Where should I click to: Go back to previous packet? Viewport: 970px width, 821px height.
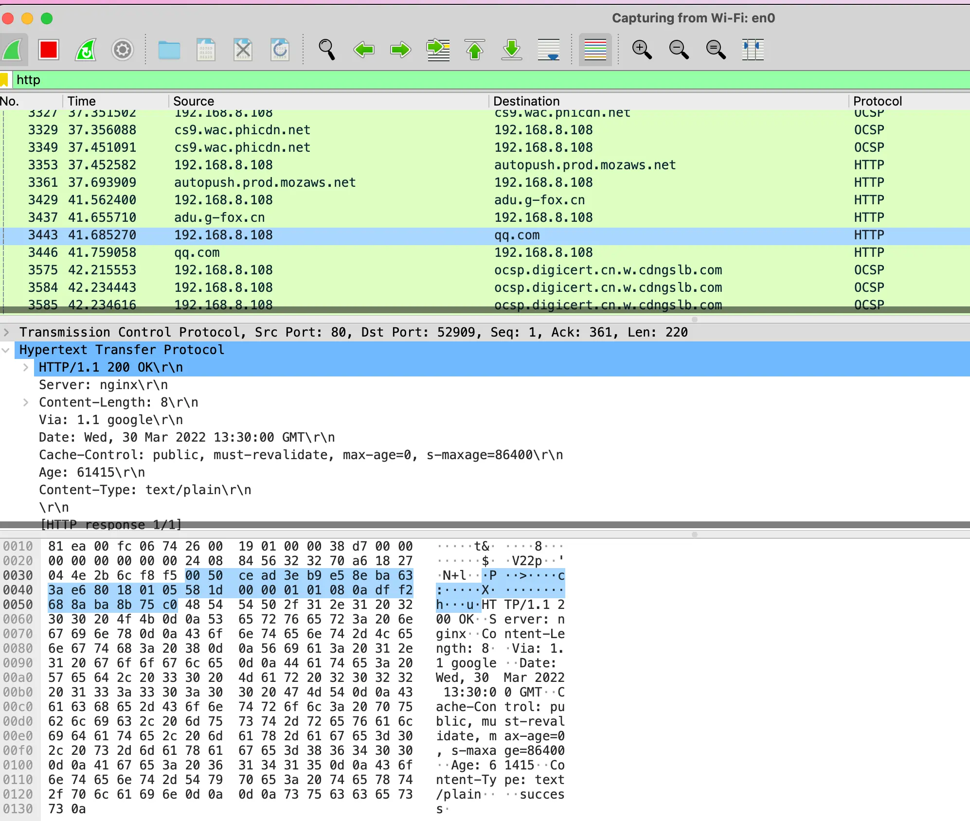pyautogui.click(x=364, y=50)
